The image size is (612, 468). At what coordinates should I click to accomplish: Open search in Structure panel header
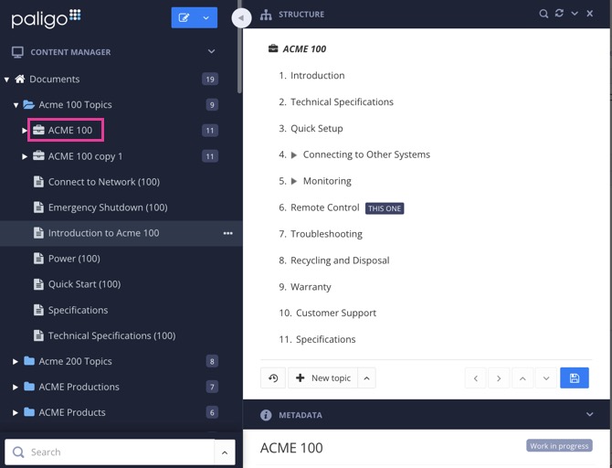point(543,15)
